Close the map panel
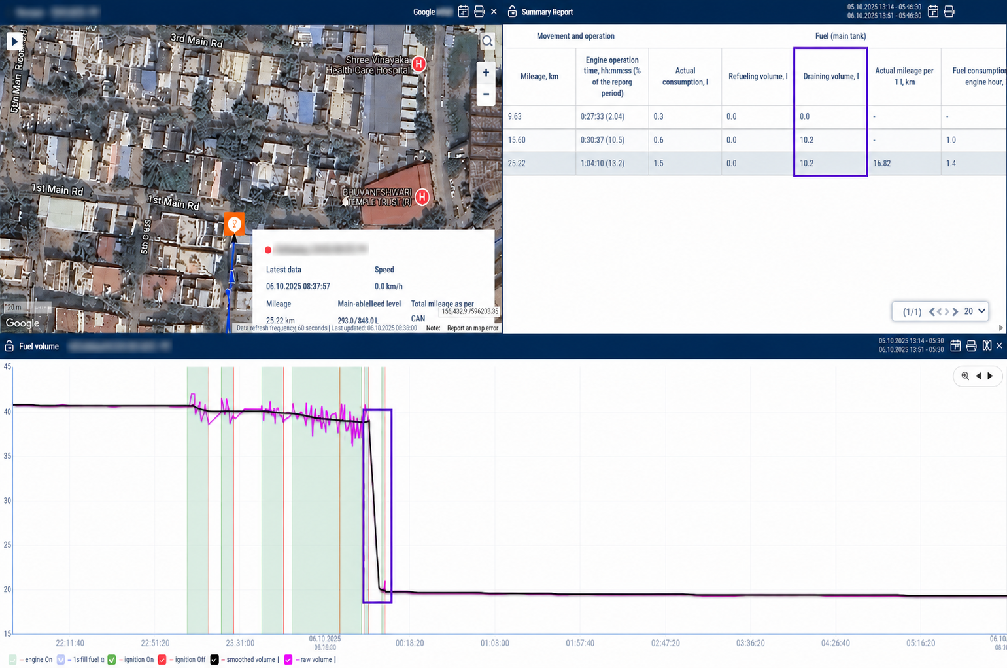Image resolution: width=1007 pixels, height=668 pixels. point(494,12)
